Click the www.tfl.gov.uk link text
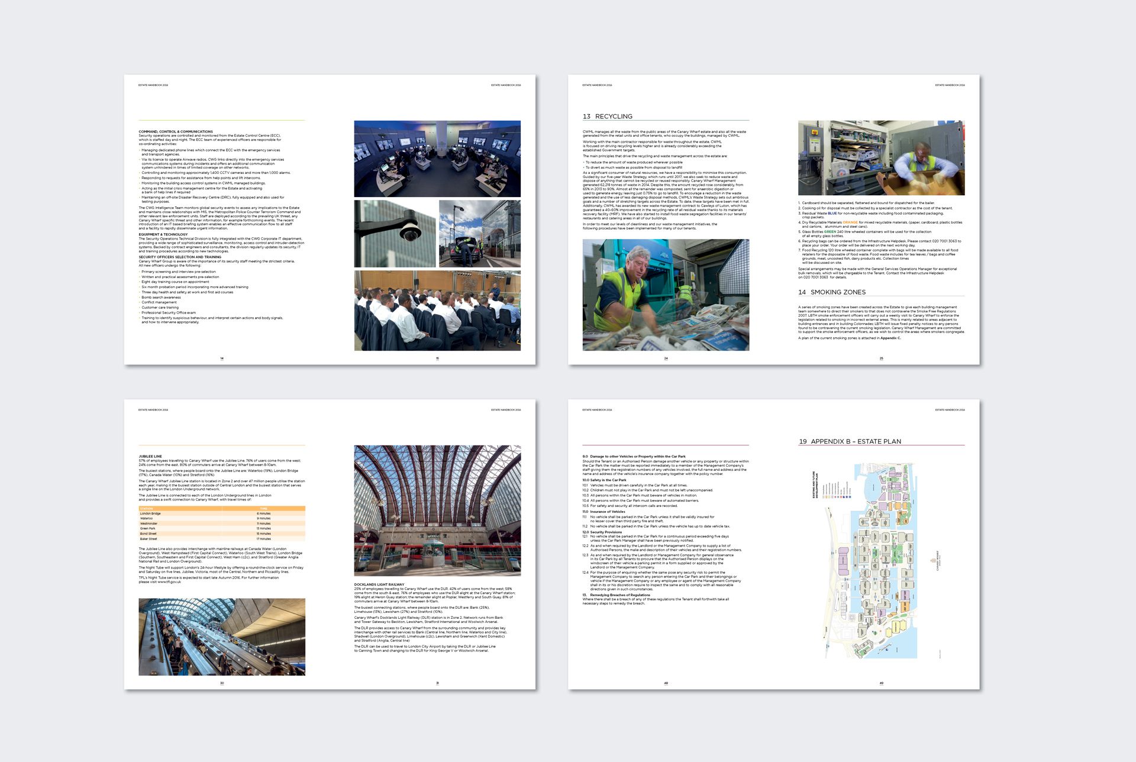This screenshot has width=1136, height=762. pos(169,582)
